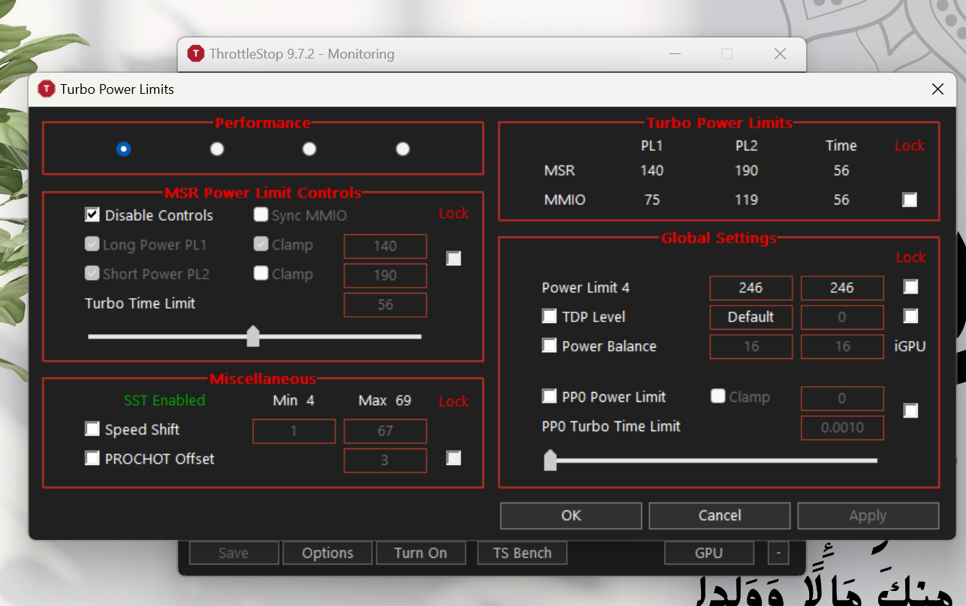Click the iGPU Power Balance field showing 16

pyautogui.click(x=842, y=346)
